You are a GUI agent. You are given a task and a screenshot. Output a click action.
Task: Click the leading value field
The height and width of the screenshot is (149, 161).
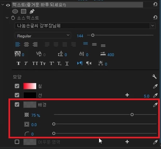click(x=66, y=55)
